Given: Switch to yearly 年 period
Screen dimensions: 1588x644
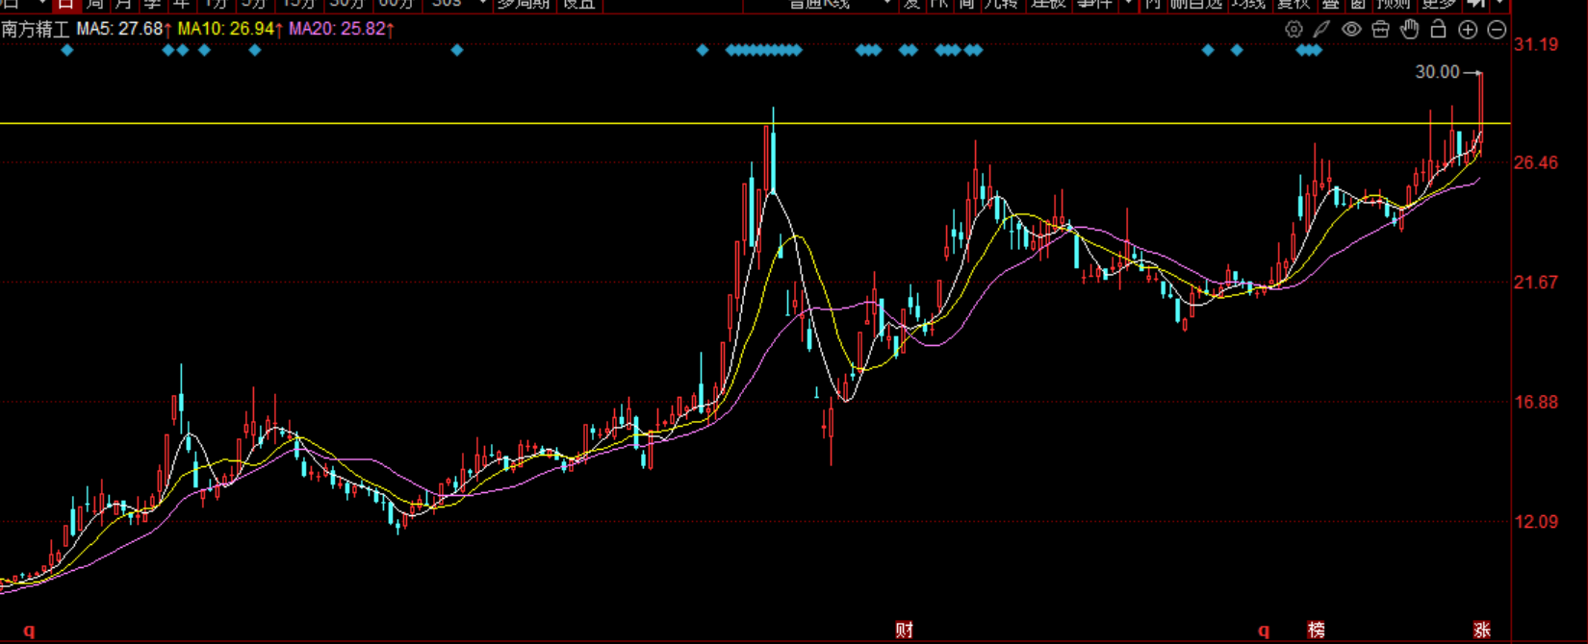Looking at the screenshot, I should click(181, 4).
